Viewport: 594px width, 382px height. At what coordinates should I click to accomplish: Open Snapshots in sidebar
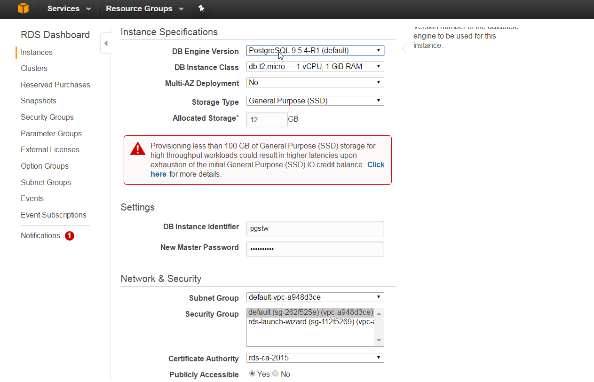click(x=39, y=101)
